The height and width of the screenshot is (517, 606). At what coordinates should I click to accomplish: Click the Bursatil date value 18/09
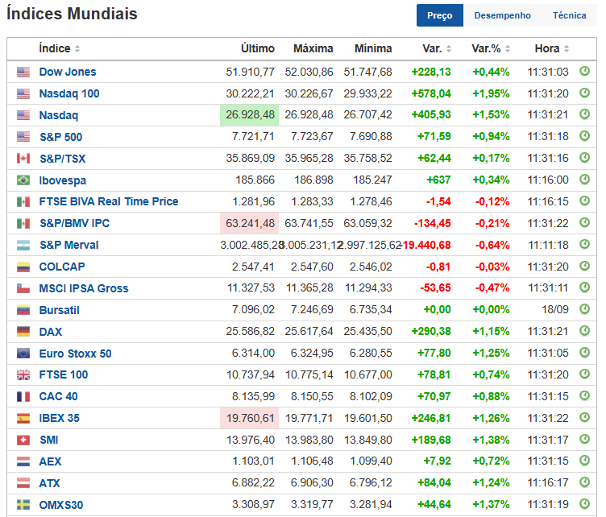pyautogui.click(x=555, y=310)
